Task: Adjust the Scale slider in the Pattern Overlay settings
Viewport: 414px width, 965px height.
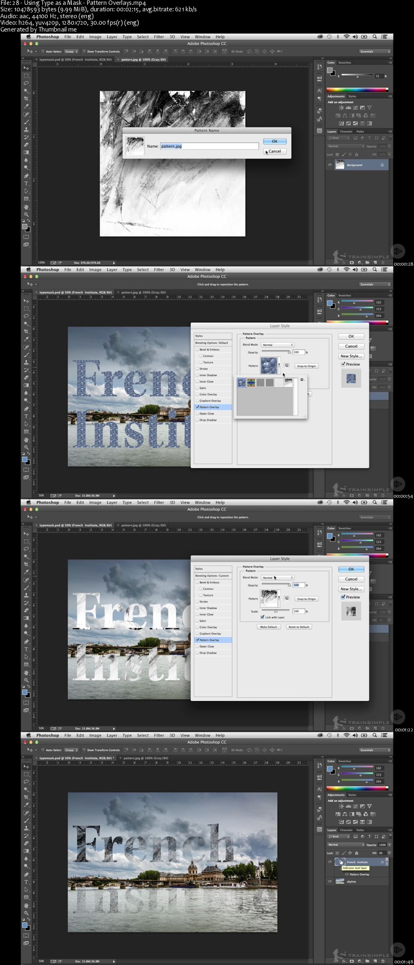Action: coord(276,611)
